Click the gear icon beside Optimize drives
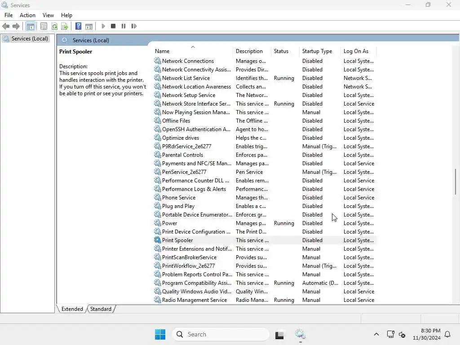This screenshot has width=460, height=345. [158, 137]
